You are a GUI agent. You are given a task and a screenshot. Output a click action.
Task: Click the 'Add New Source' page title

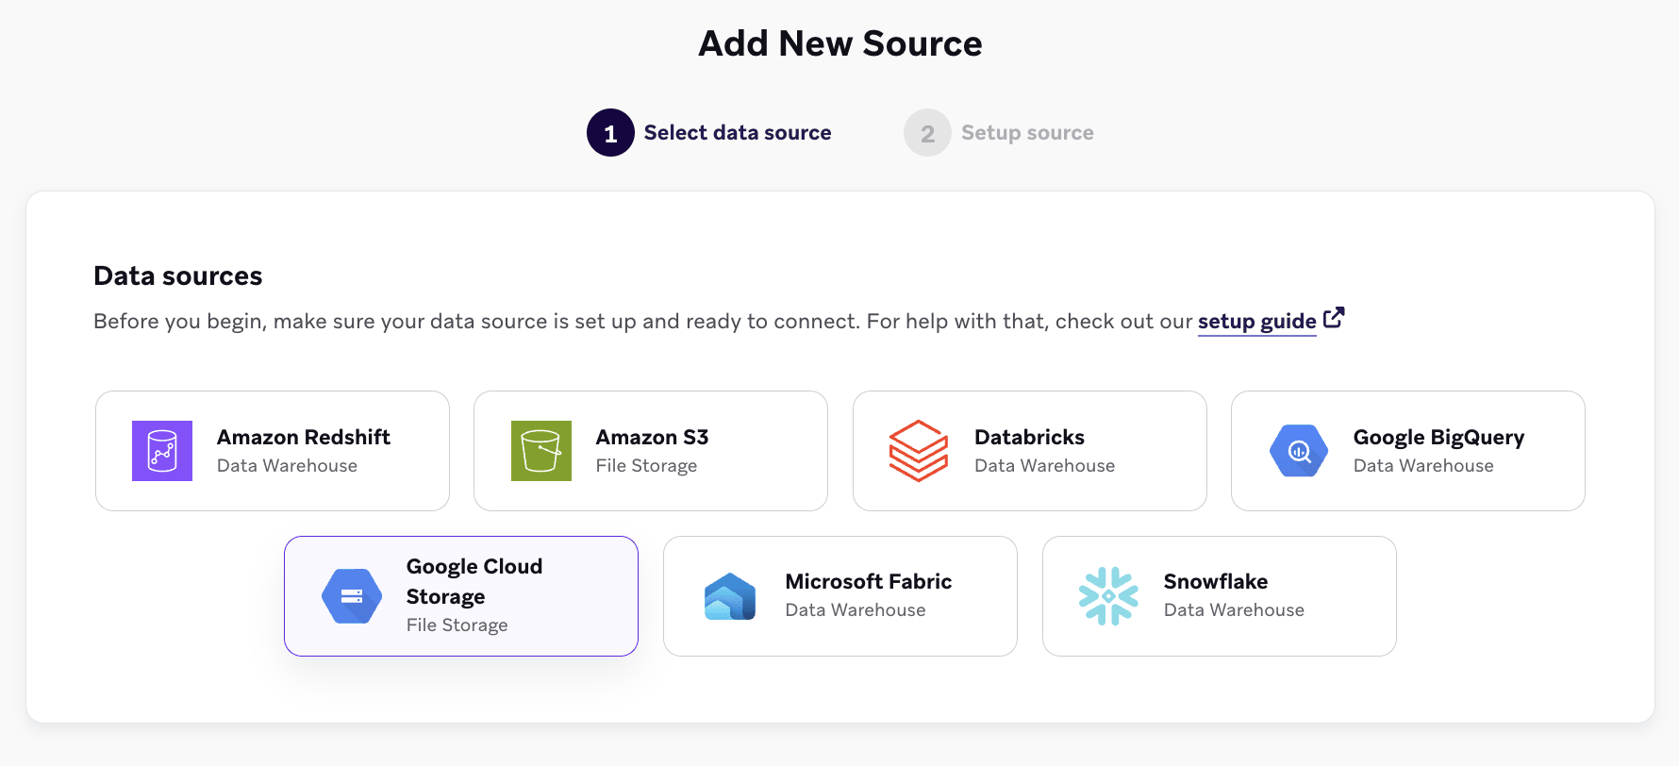840,43
